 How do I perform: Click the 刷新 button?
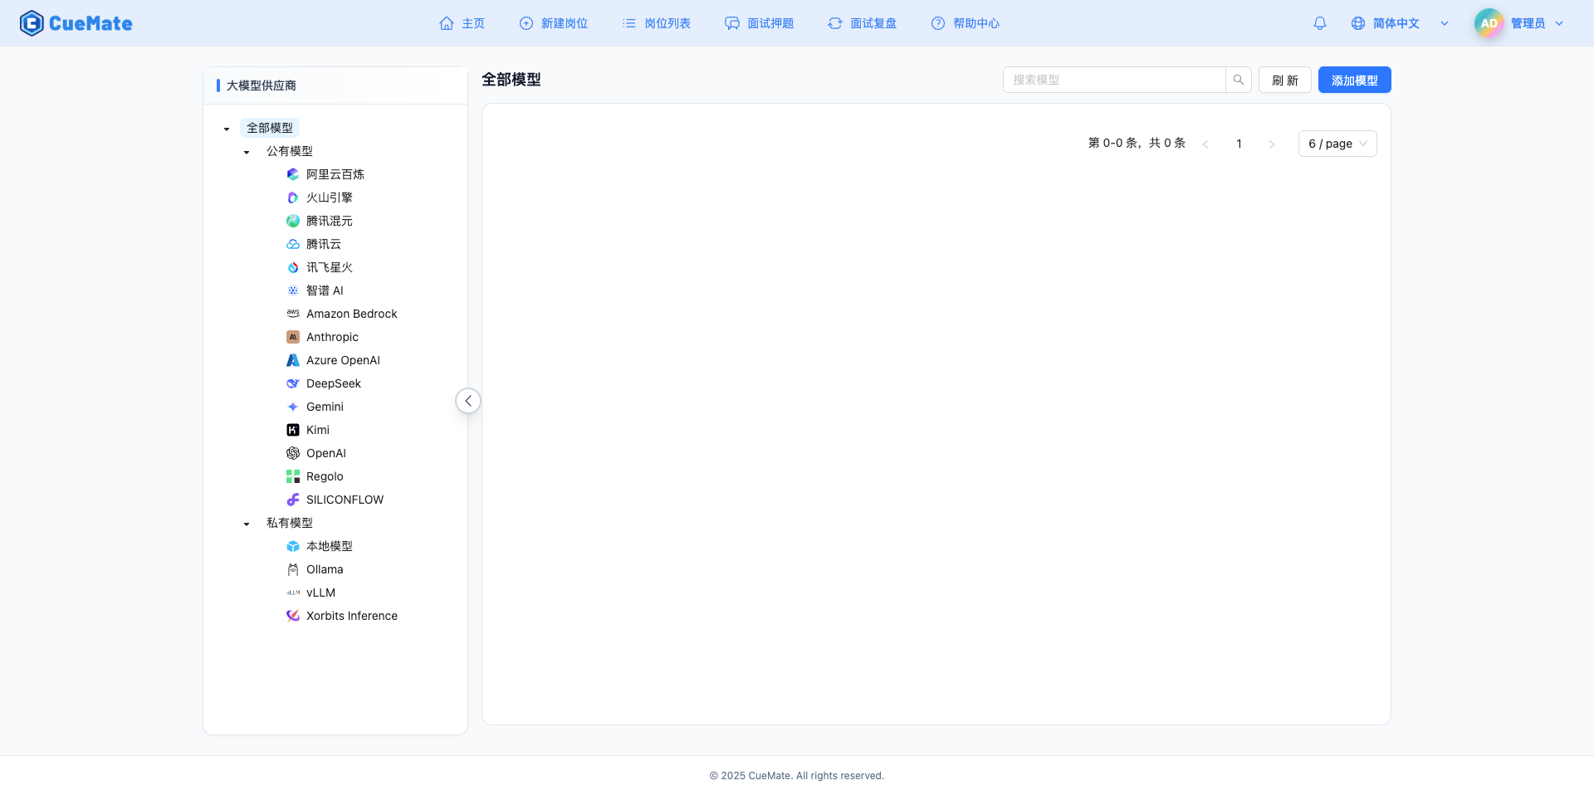coord(1284,80)
